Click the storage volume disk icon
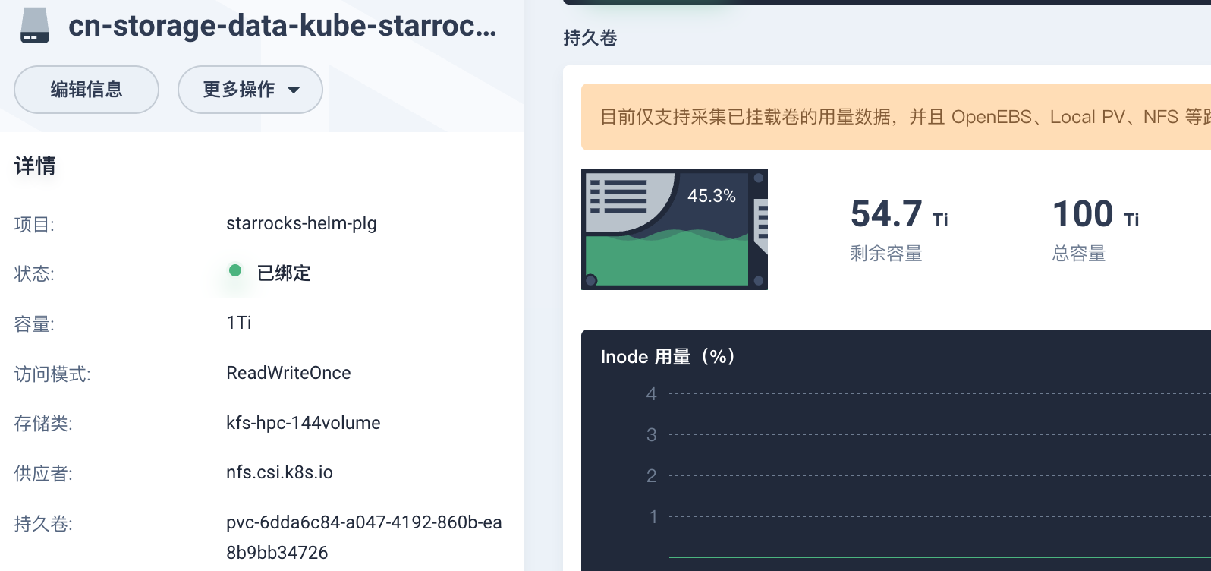The width and height of the screenshot is (1211, 571). point(35,25)
